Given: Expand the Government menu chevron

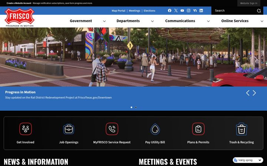Looking at the screenshot, I should click(x=104, y=21).
